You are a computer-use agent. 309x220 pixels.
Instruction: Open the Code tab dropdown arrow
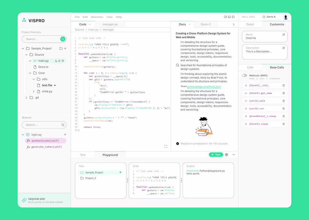click(x=90, y=24)
